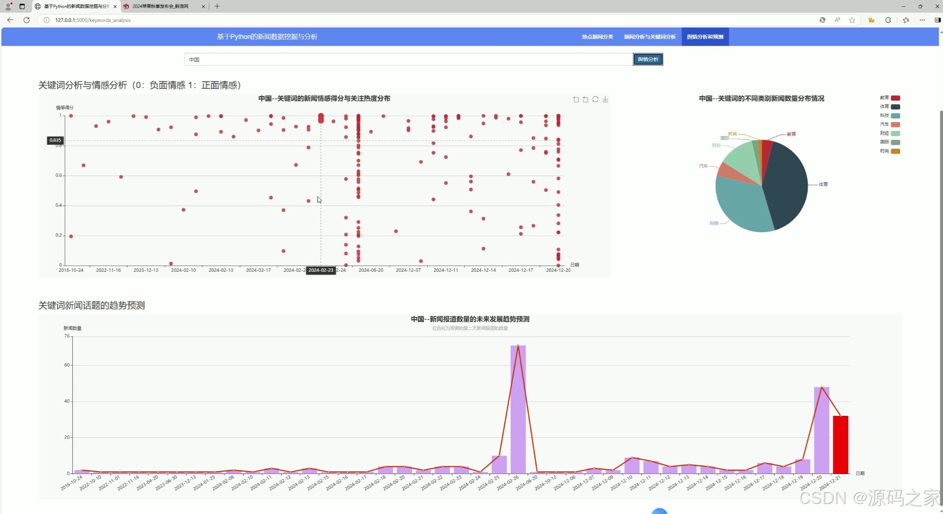Screen dimensions: 943x514
Task: Toggle the browser sidebar panel button
Action: click(937, 20)
